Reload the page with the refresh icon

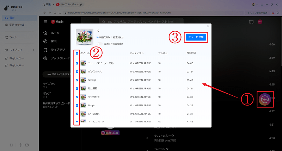[55, 13]
